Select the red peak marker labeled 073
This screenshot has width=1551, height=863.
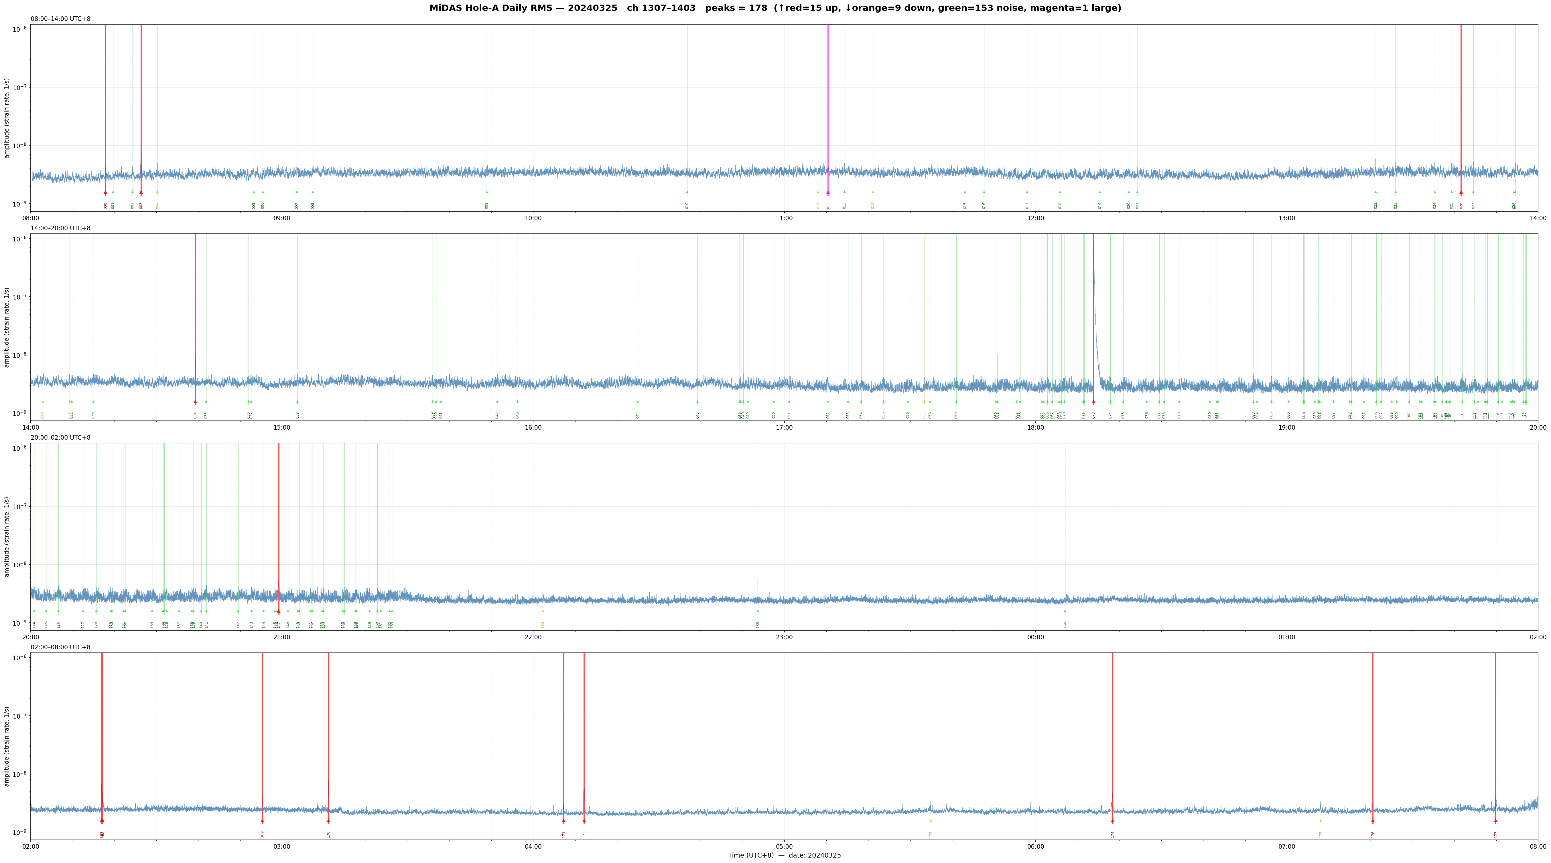(x=1093, y=402)
